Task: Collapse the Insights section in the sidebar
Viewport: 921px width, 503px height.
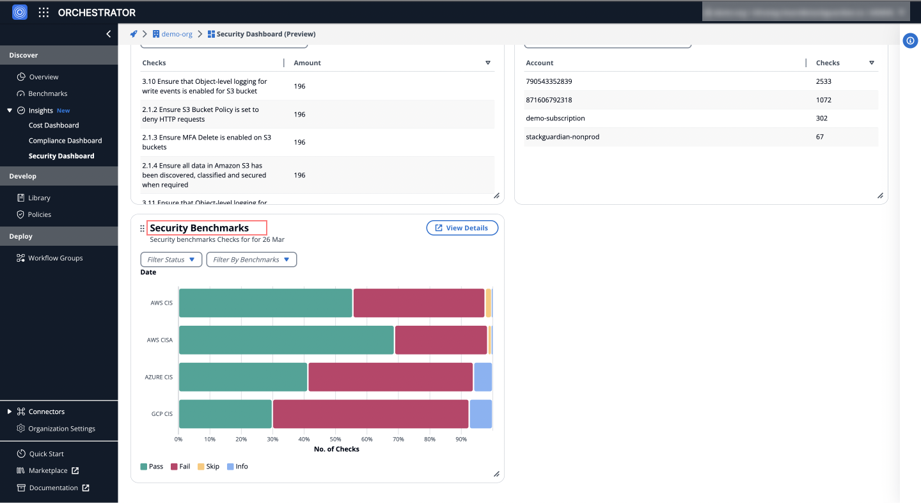Action: [x=9, y=109]
